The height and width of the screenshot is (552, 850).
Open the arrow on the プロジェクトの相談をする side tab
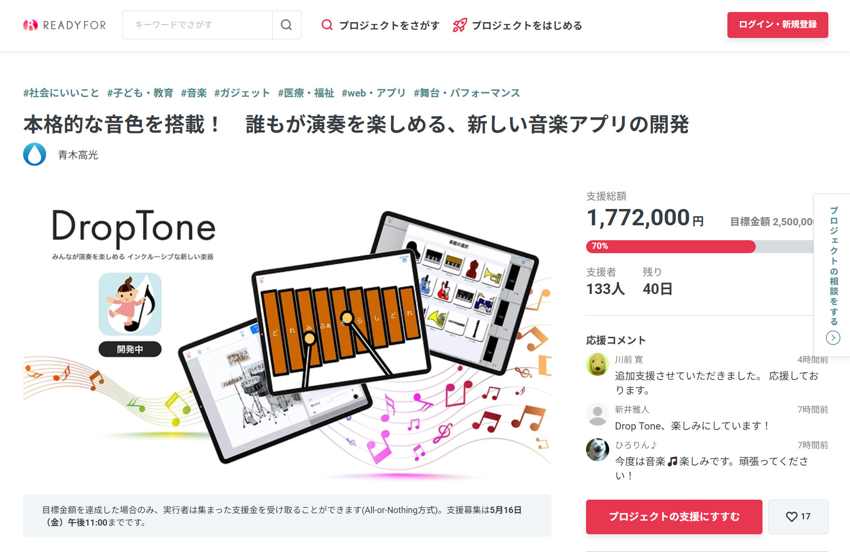point(833,338)
